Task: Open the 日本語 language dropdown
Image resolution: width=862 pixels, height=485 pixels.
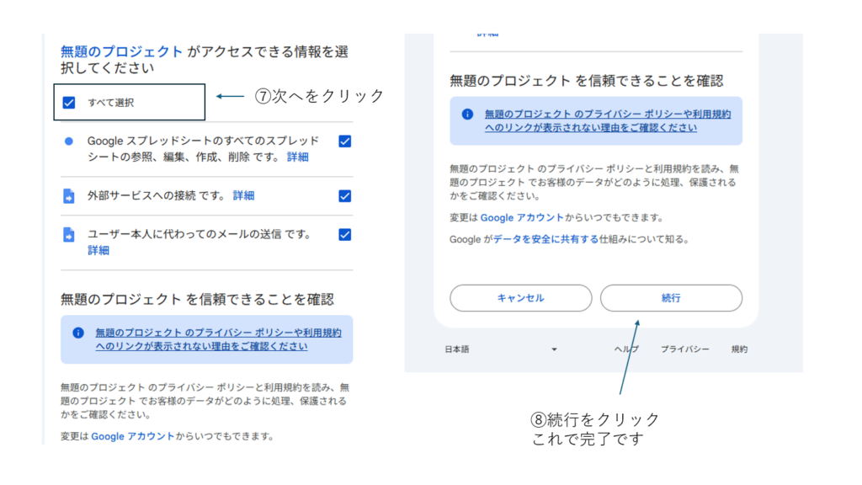Action: [x=502, y=349]
